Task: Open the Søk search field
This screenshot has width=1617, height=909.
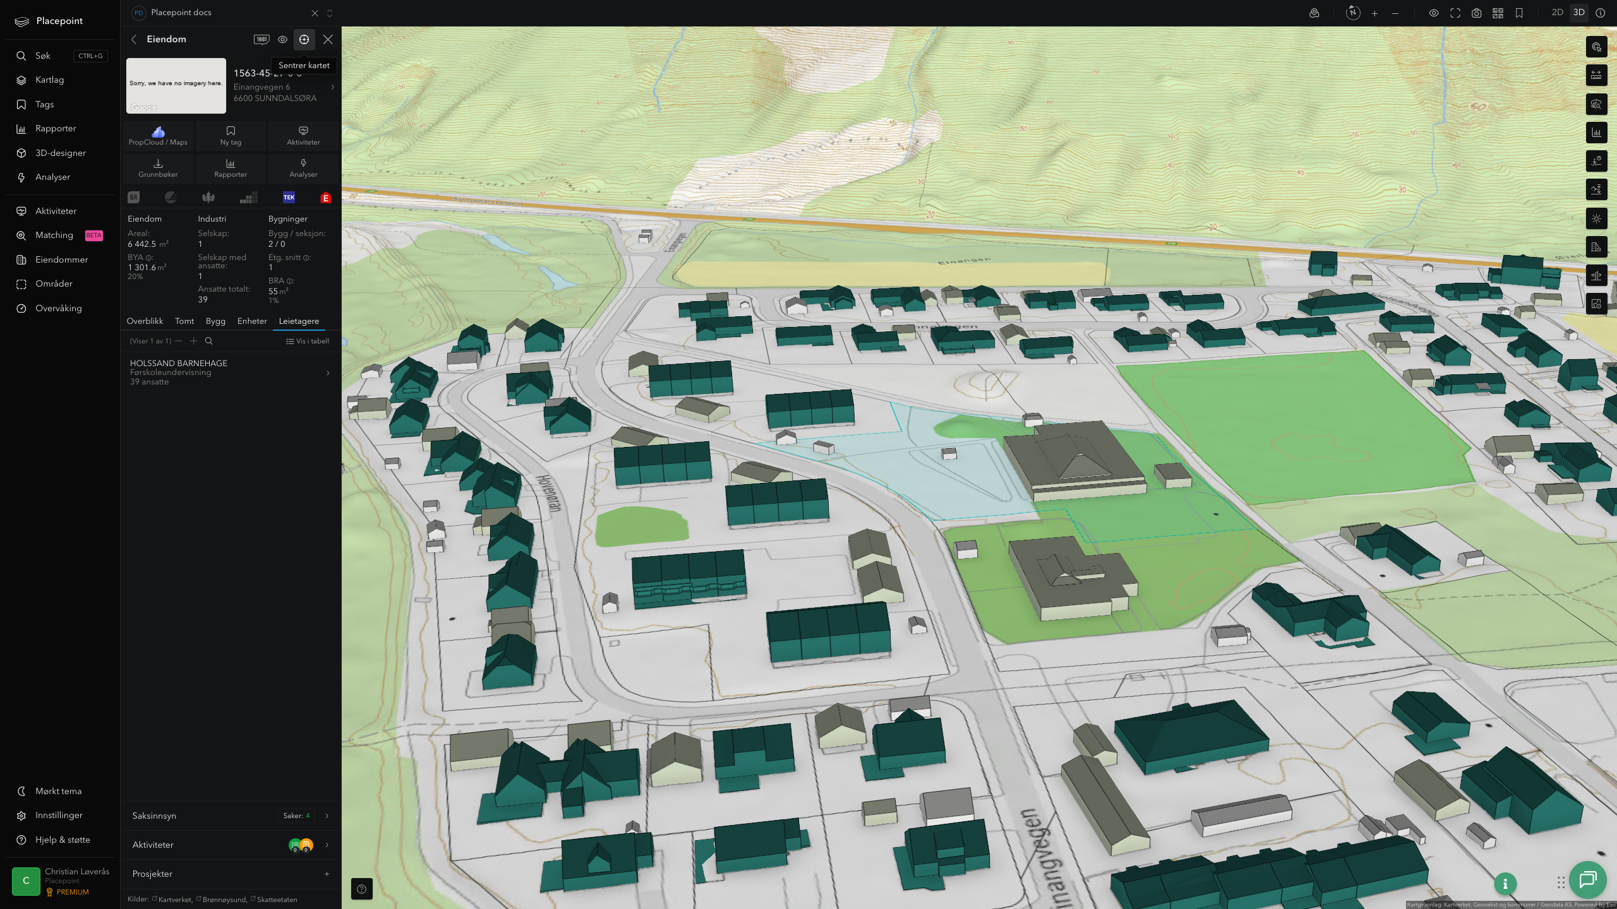Action: click(x=60, y=56)
